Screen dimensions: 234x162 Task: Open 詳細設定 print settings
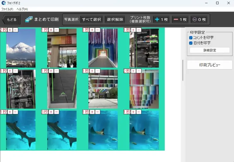[210, 50]
